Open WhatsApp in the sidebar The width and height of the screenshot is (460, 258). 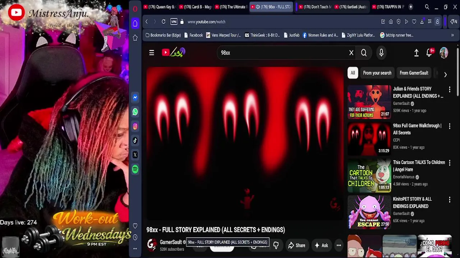pos(135,112)
